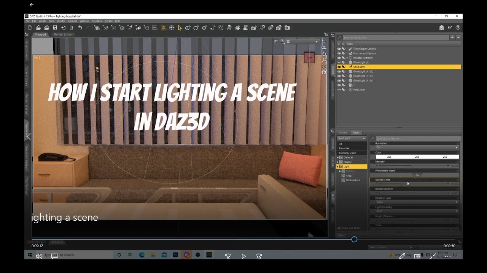
Task: Open the viewport camera selection dropdown
Action: click(x=303, y=41)
